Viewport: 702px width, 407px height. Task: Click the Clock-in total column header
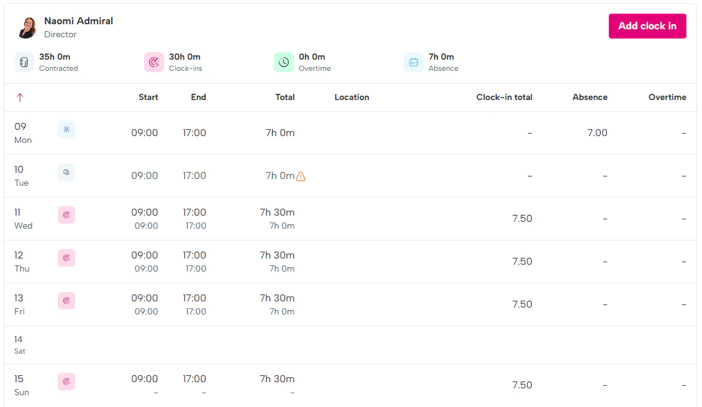coord(504,98)
